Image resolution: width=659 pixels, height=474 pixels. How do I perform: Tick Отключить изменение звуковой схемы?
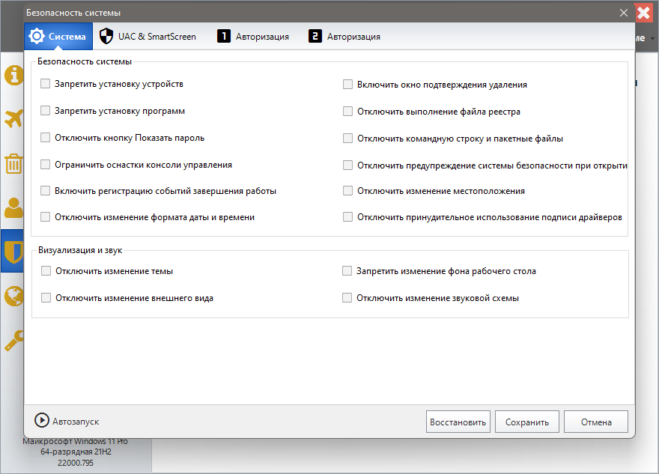(x=347, y=298)
